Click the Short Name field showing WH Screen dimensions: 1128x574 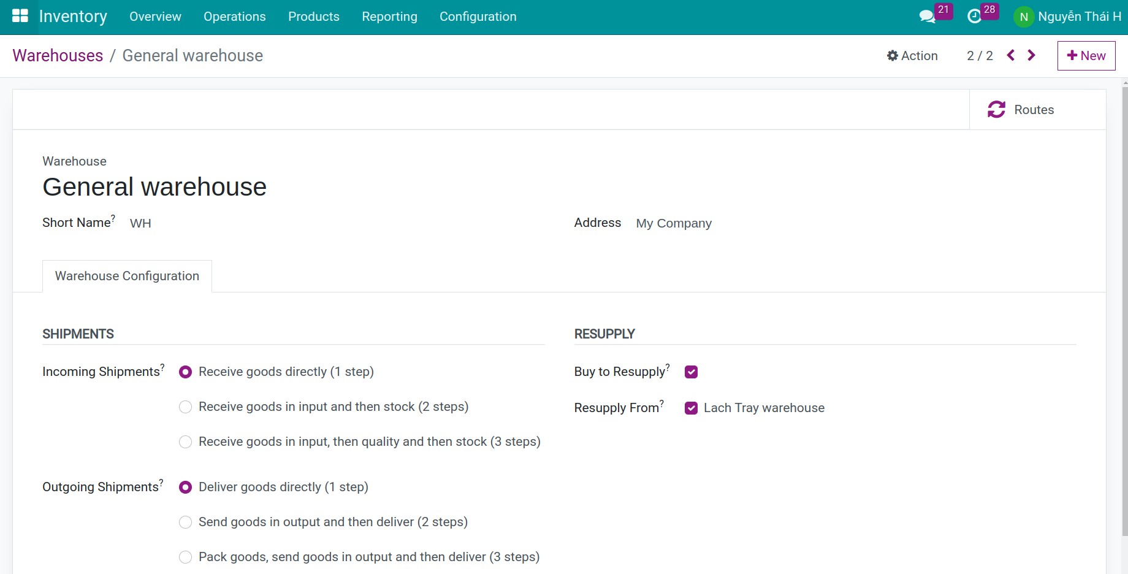coord(140,223)
